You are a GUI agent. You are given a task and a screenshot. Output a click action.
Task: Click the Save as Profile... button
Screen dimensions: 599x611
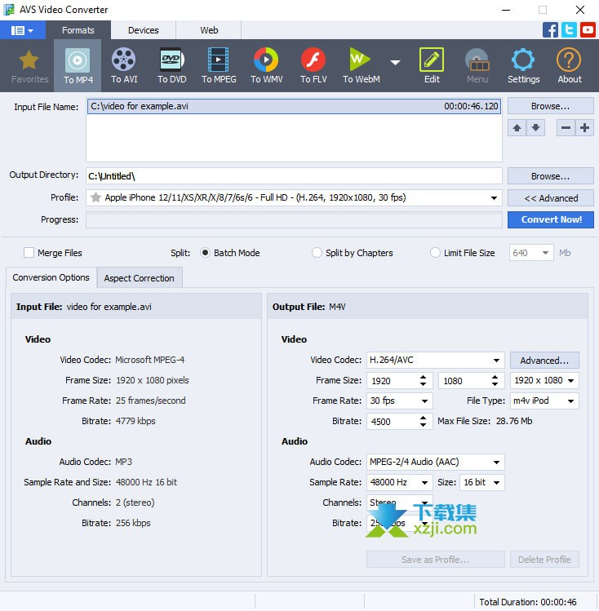click(x=435, y=560)
